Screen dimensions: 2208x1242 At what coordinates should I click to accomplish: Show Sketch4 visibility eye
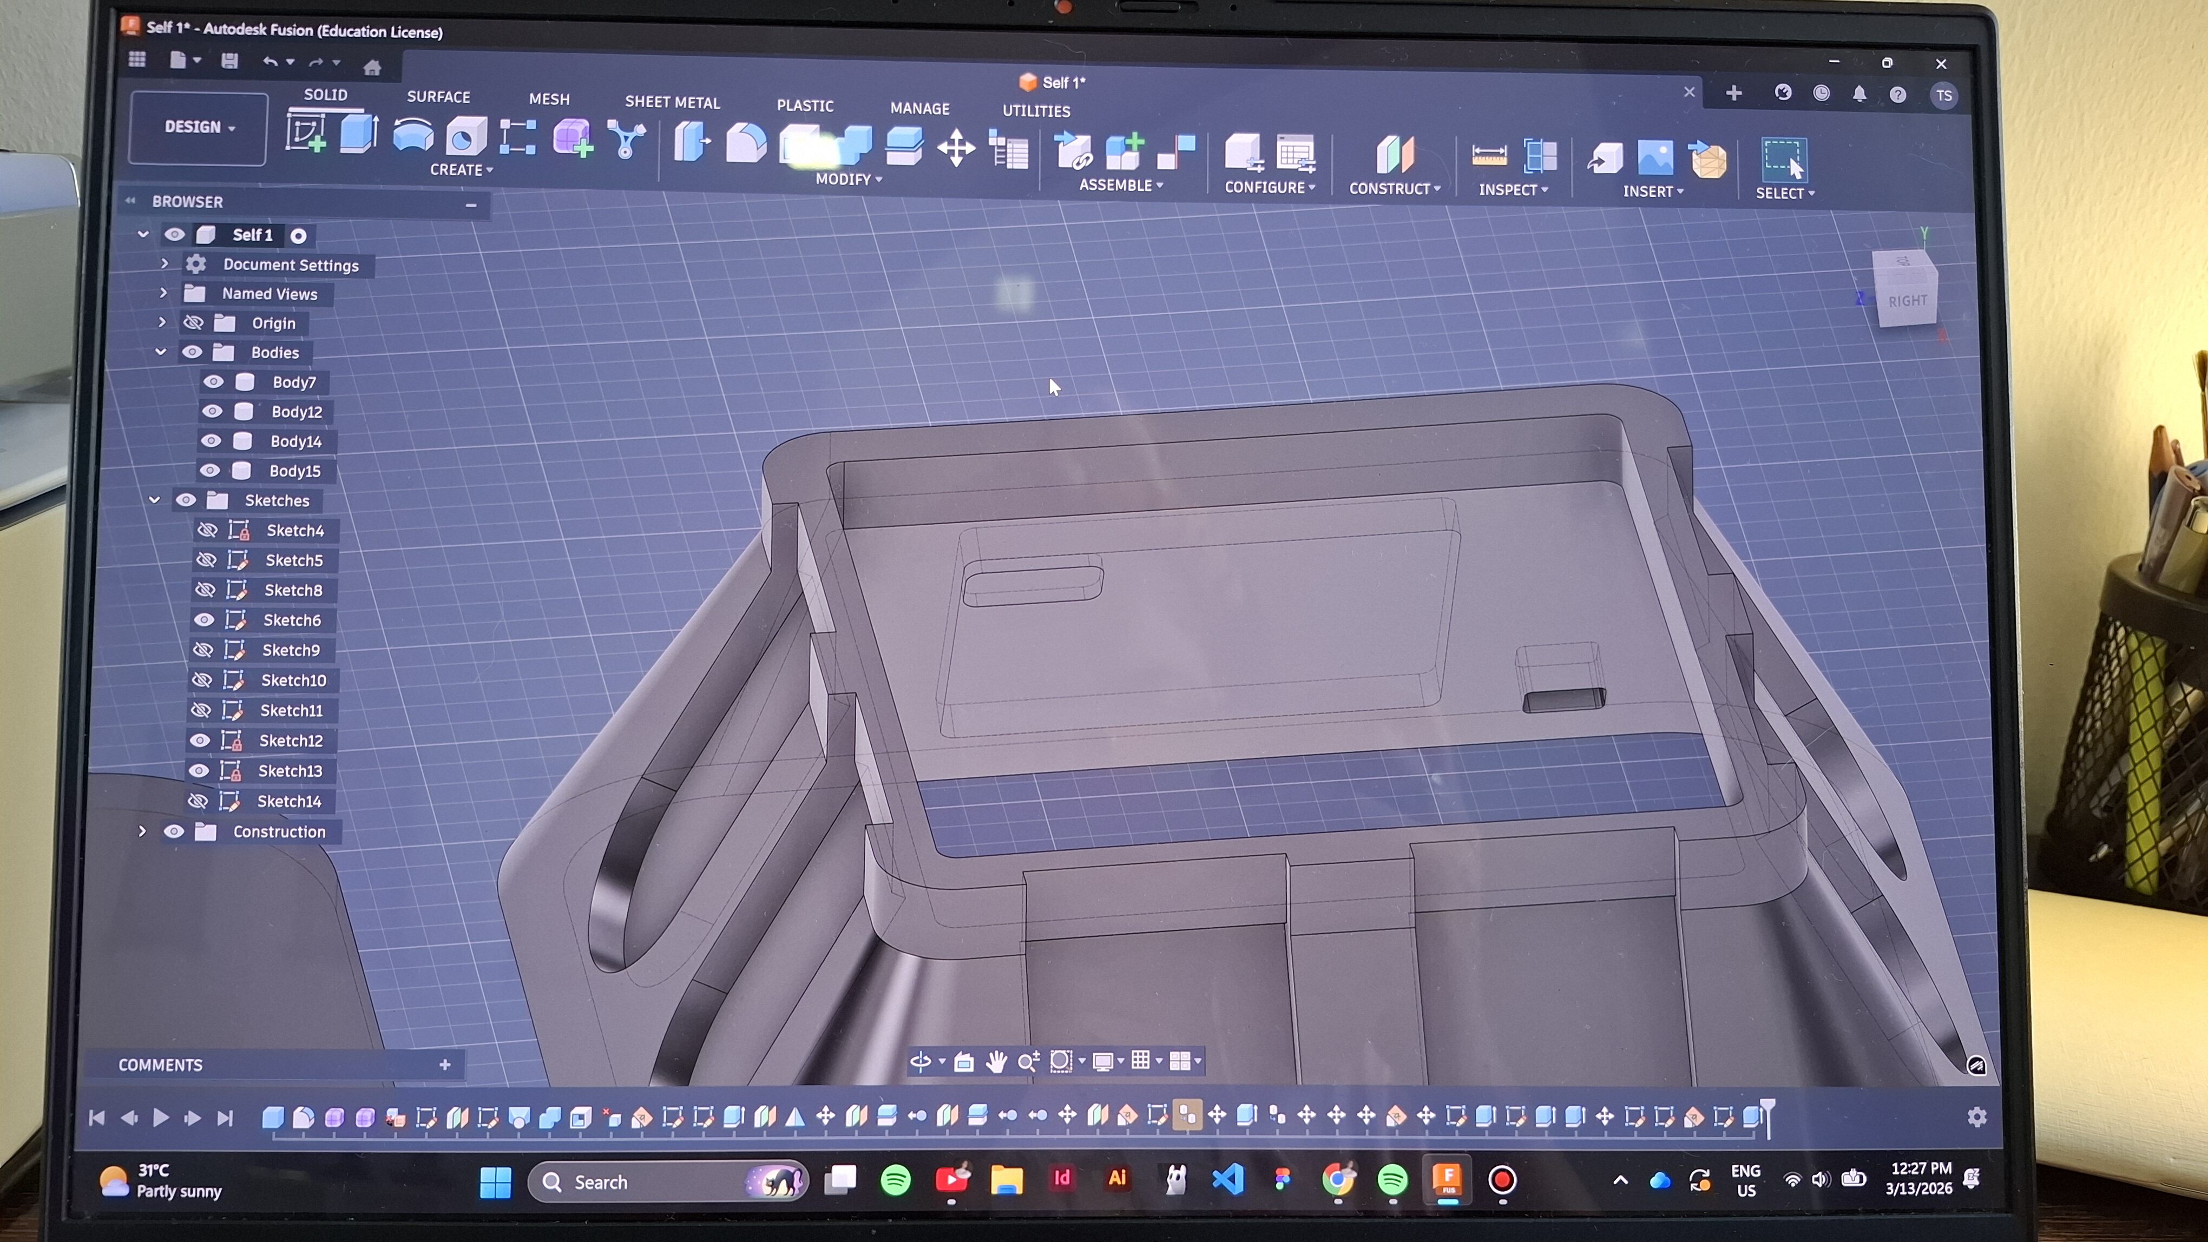(x=207, y=530)
